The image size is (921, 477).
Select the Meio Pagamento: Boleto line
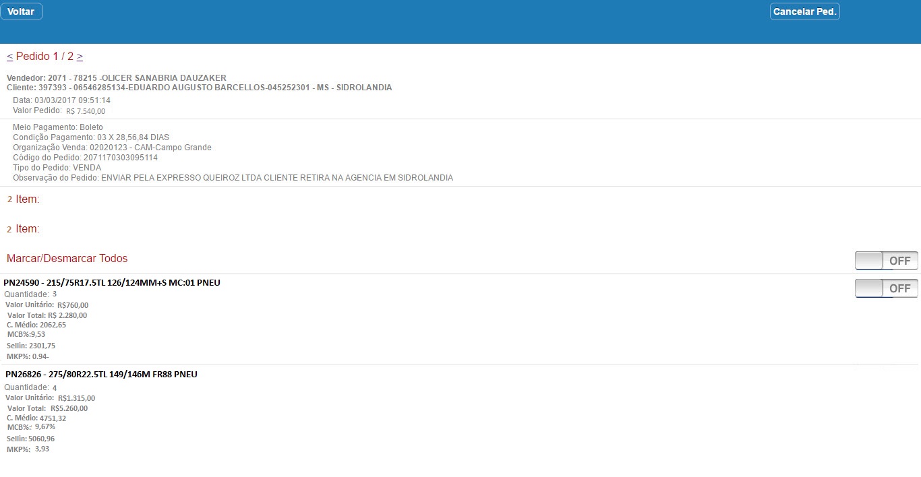pos(58,127)
